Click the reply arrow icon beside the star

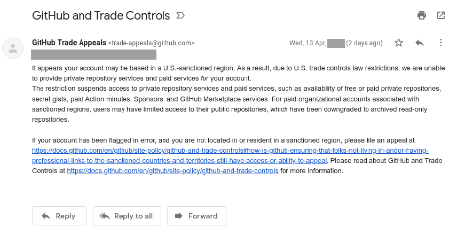(x=419, y=43)
